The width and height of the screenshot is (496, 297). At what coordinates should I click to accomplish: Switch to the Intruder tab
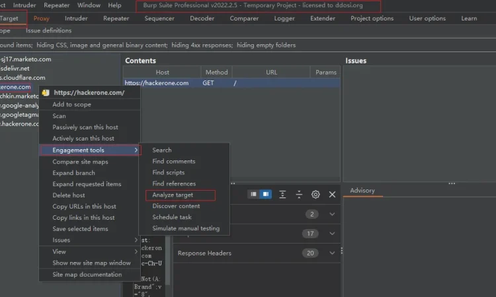click(76, 18)
